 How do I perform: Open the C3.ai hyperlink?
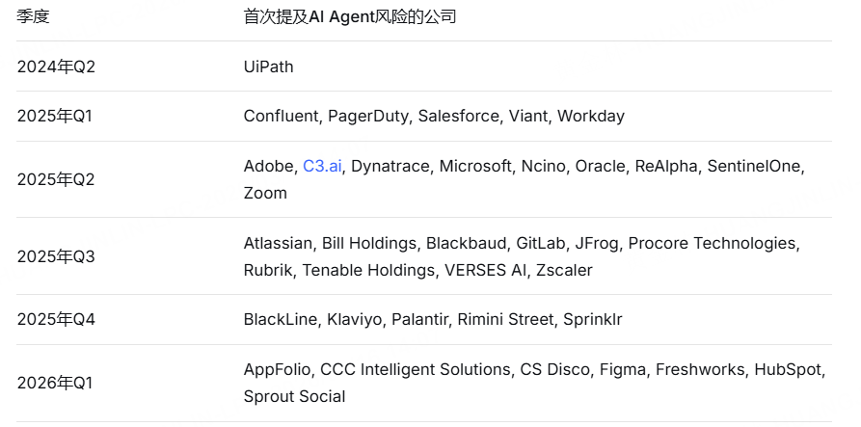click(323, 166)
